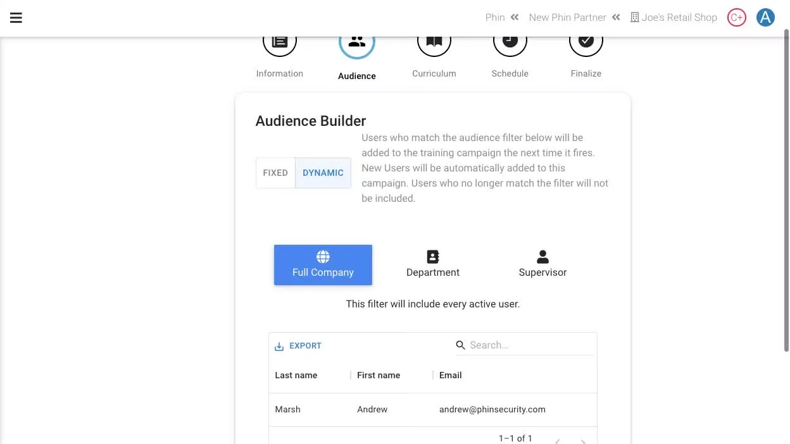This screenshot has height=444, width=790.
Task: Switch audience mode to FIXED
Action: [x=275, y=173]
